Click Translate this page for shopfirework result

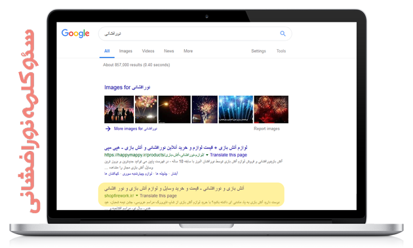pyautogui.click(x=158, y=196)
